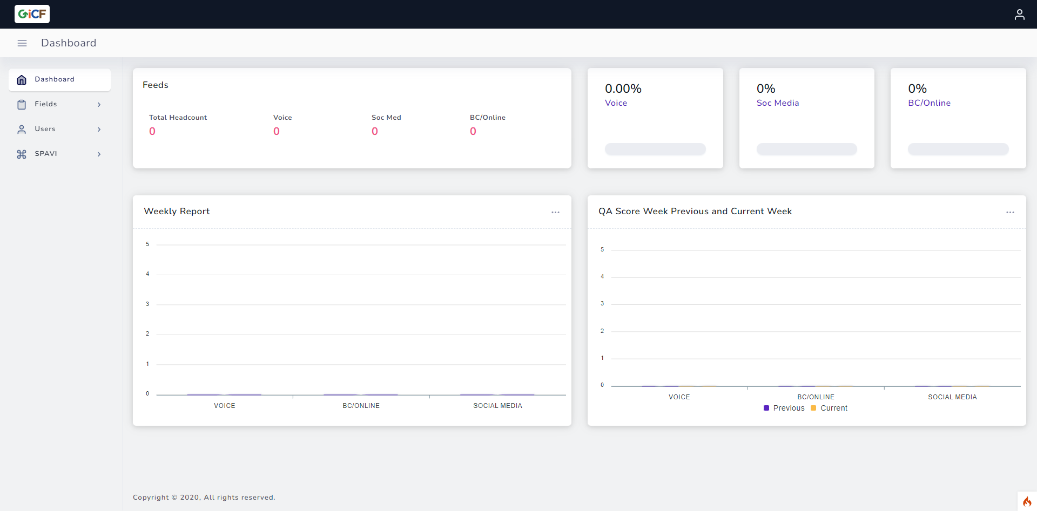Expand the Fields submenu chevron
The width and height of the screenshot is (1037, 511).
[x=99, y=105]
